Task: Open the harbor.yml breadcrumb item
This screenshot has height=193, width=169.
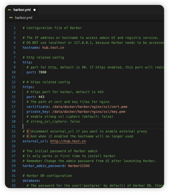Action: pos(23,18)
